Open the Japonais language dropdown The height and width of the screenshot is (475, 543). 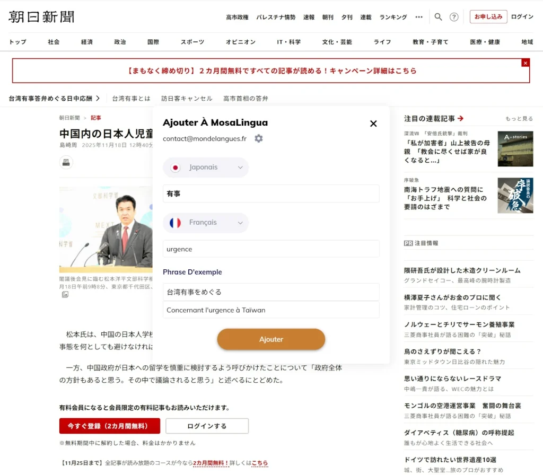[206, 168]
